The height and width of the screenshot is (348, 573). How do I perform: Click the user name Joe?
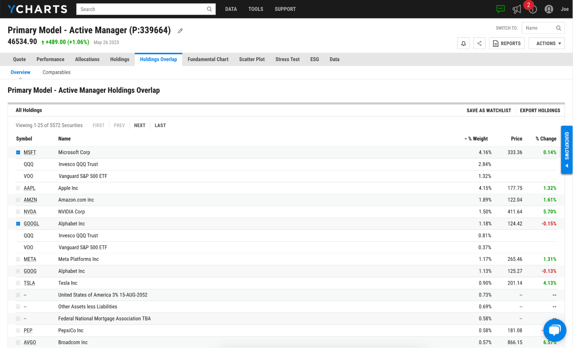565,9
